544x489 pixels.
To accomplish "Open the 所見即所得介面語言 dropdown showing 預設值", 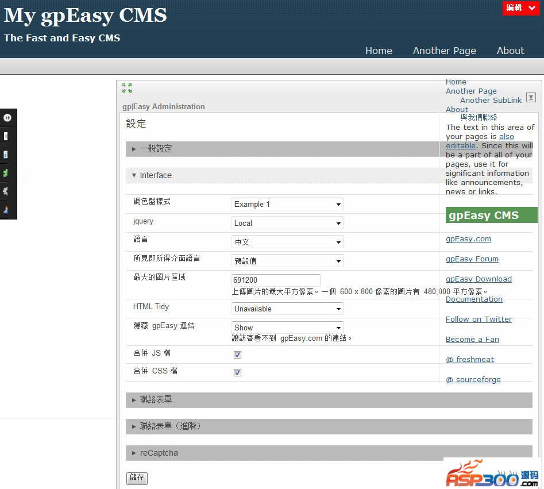I will pyautogui.click(x=287, y=261).
